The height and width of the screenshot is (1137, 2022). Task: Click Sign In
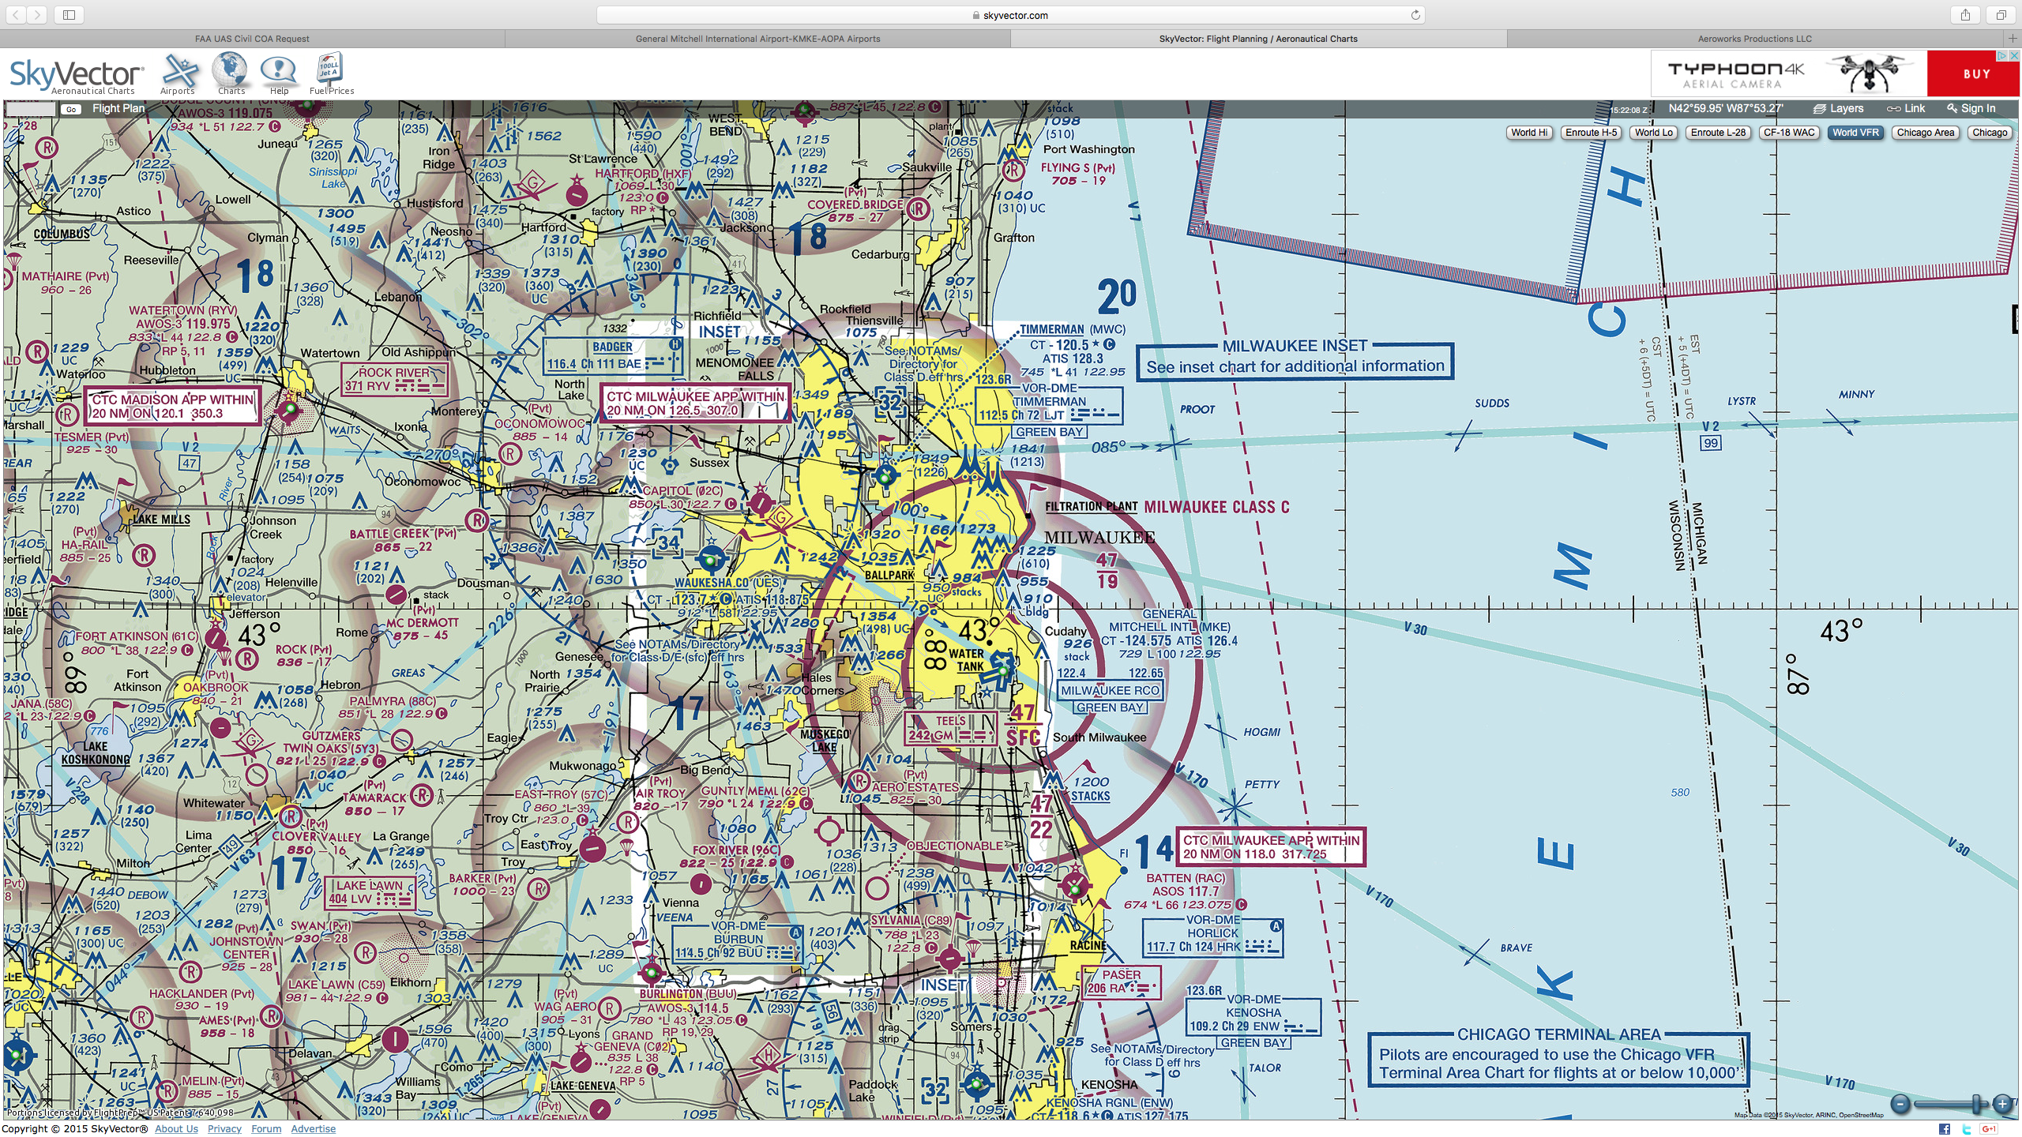click(x=1971, y=109)
